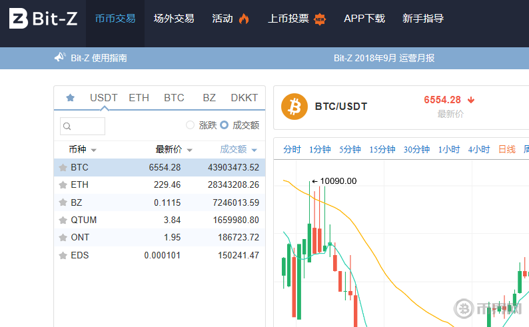This screenshot has width=529, height=327.
Task: Select the 4小时 chart interval
Action: (479, 149)
